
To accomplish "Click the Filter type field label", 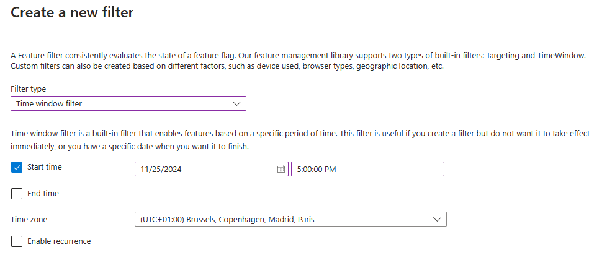I will 29,89.
